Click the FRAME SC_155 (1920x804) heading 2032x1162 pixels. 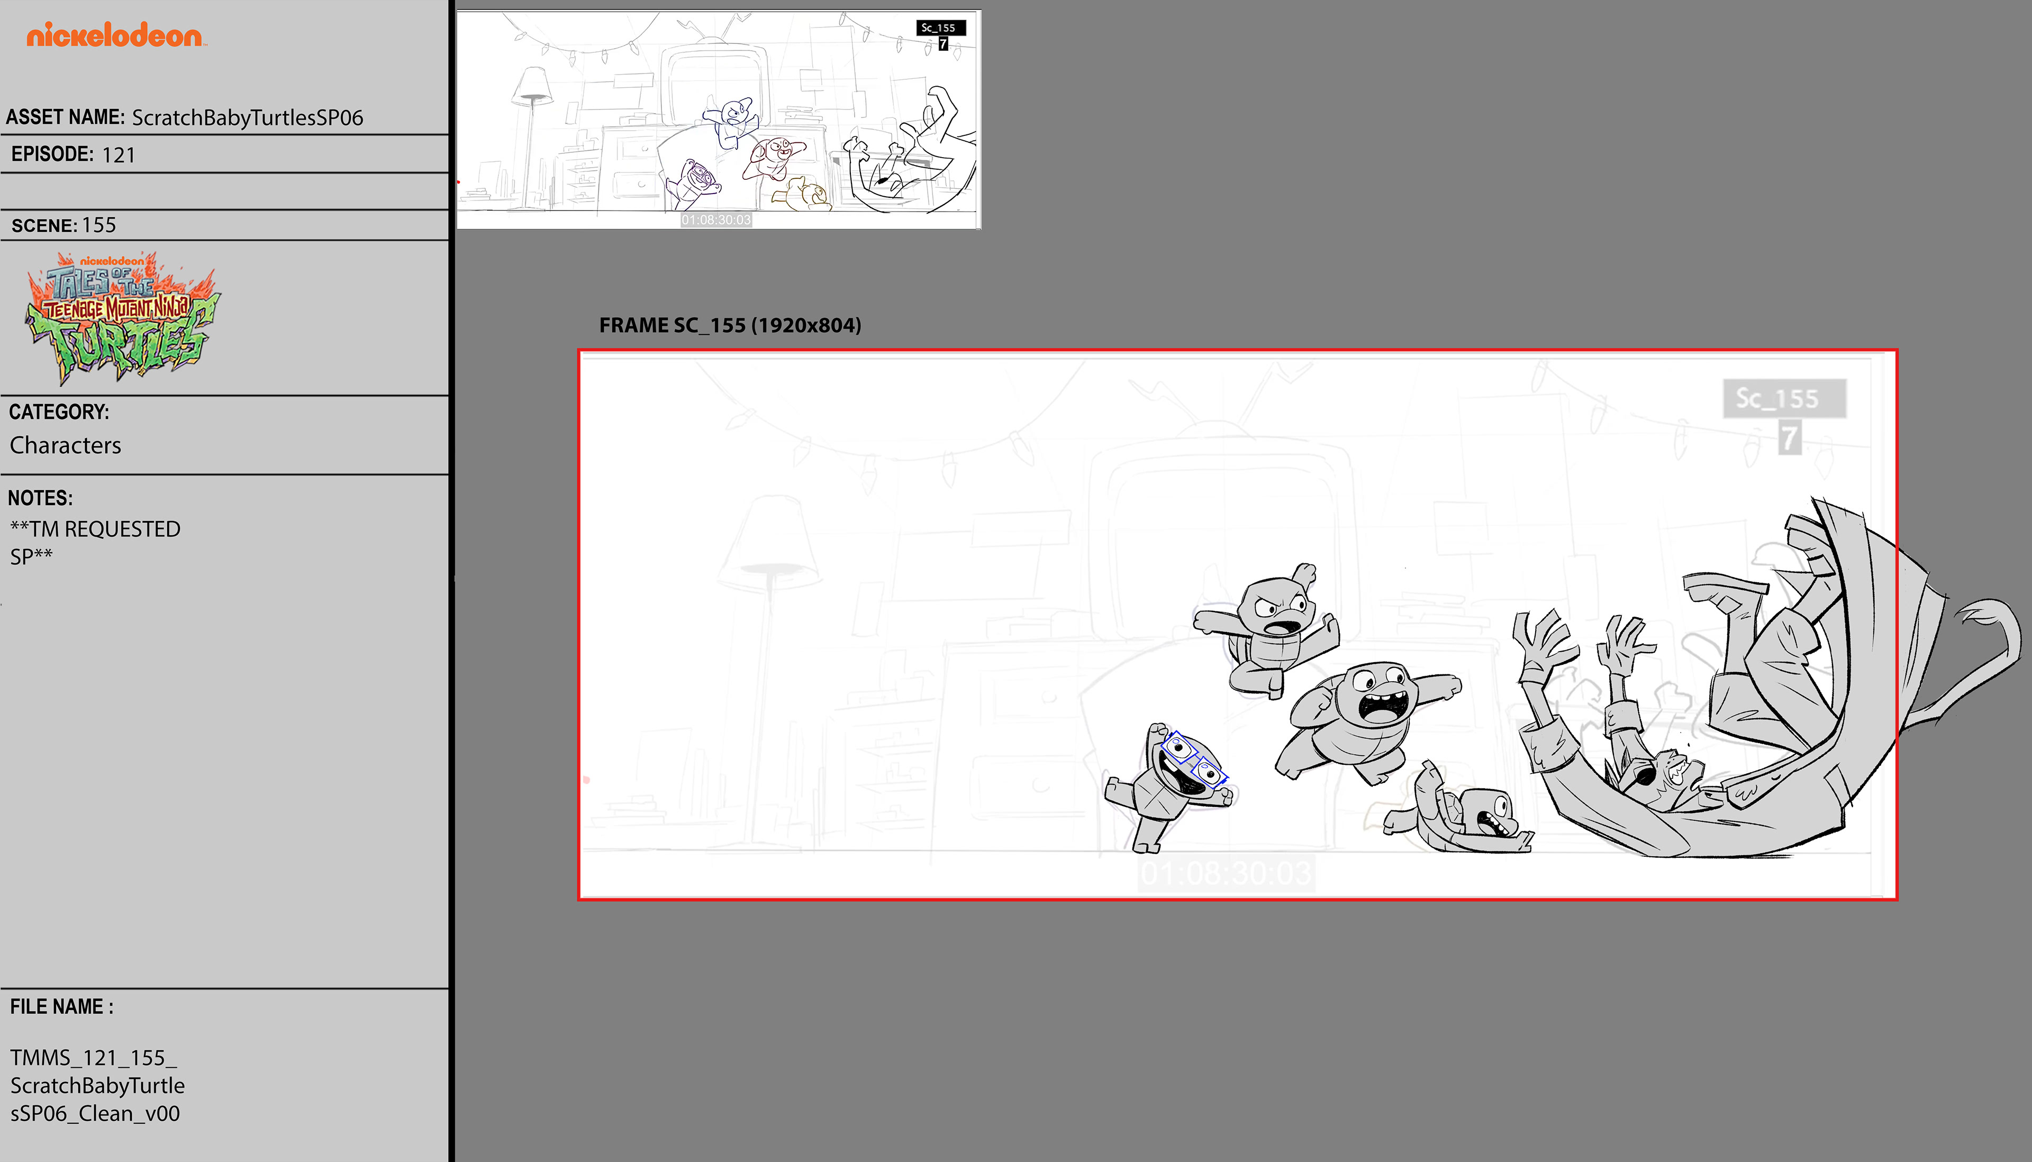coord(730,326)
